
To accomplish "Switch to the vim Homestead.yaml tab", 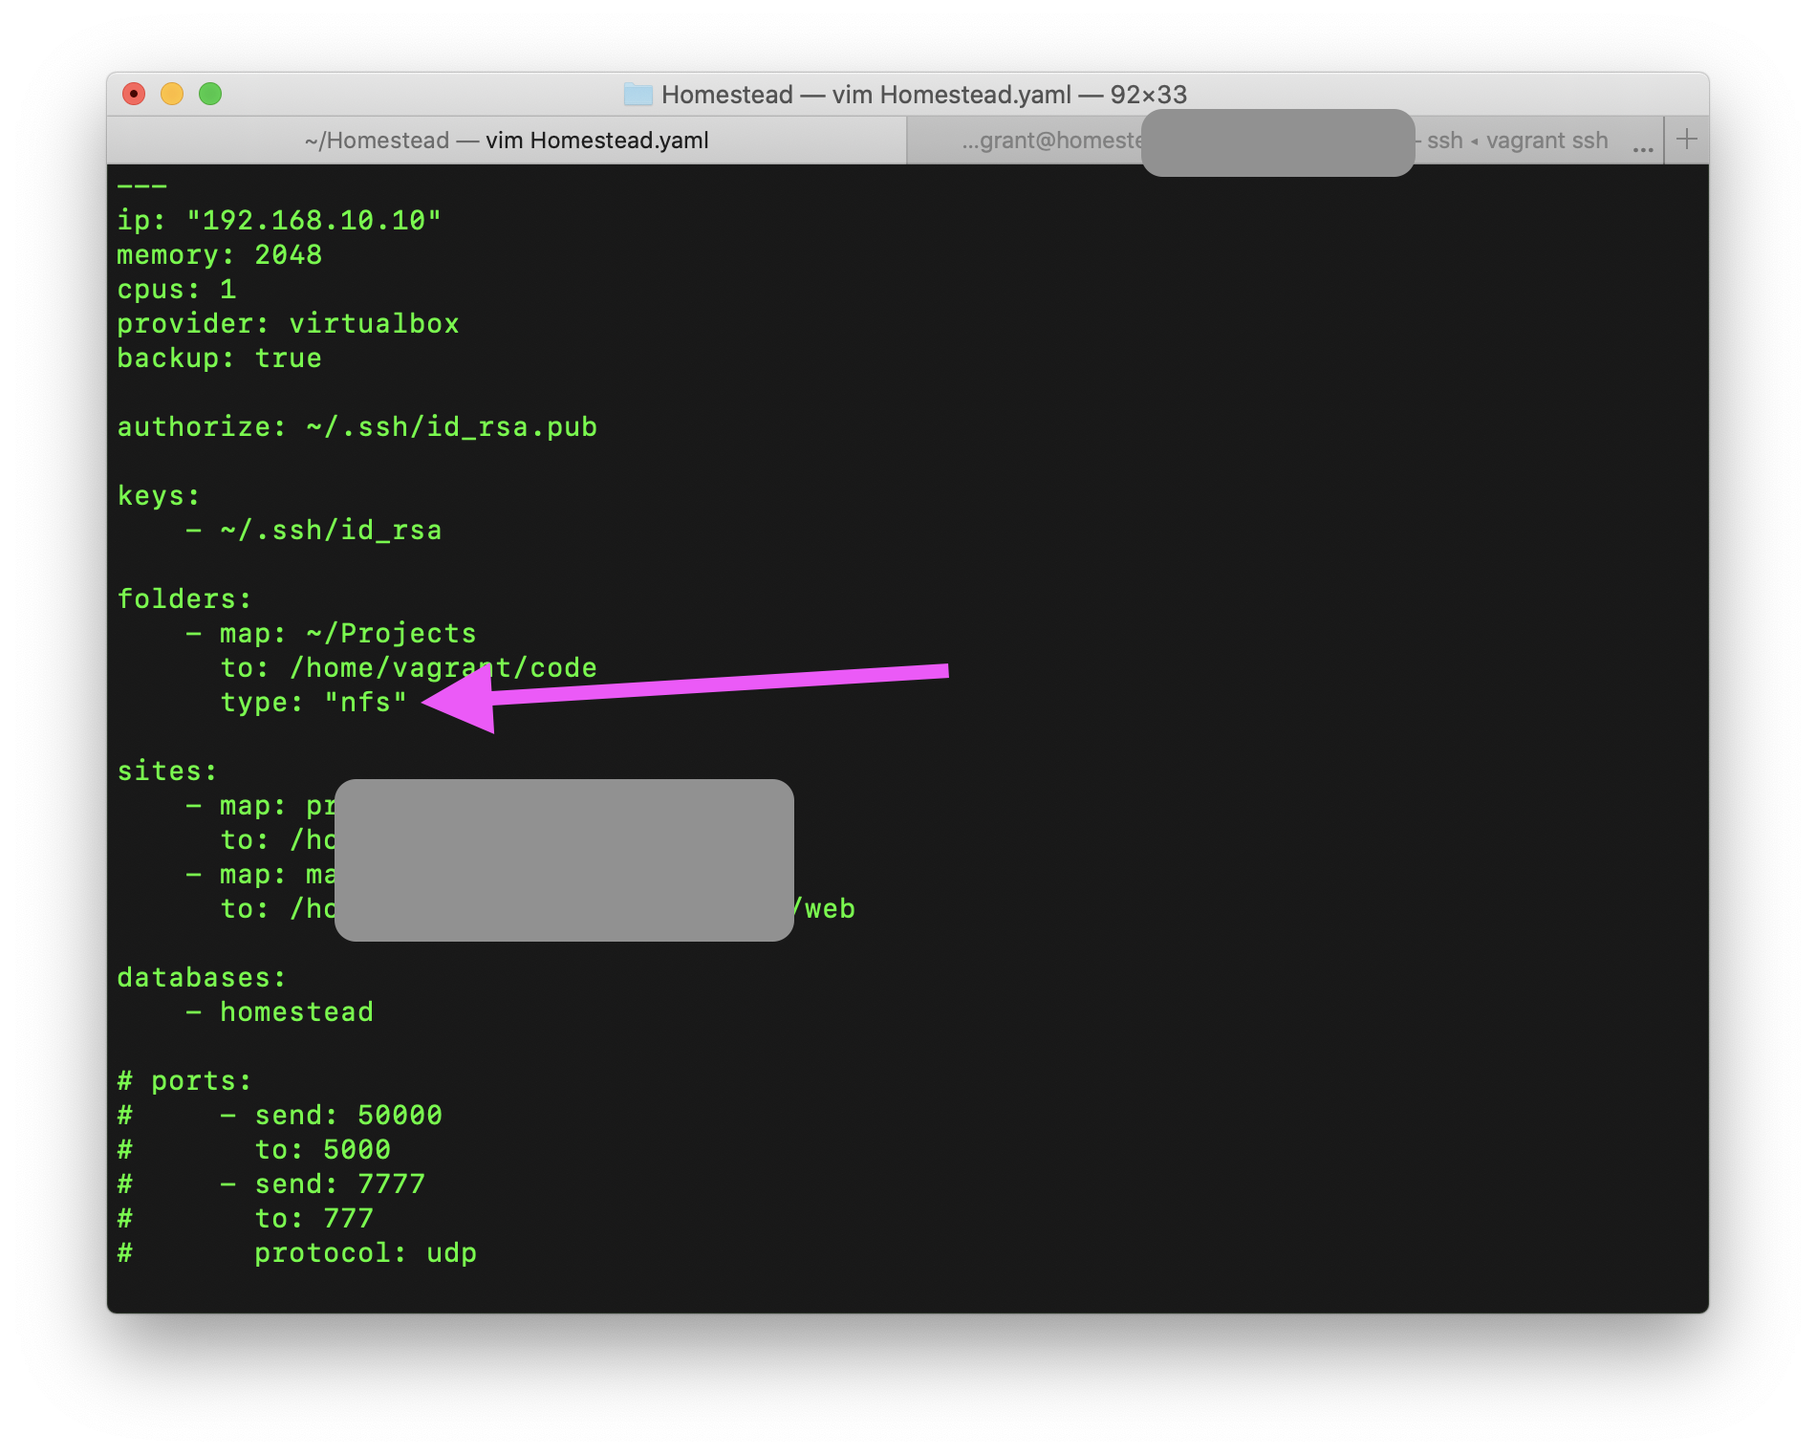I will pos(507,141).
